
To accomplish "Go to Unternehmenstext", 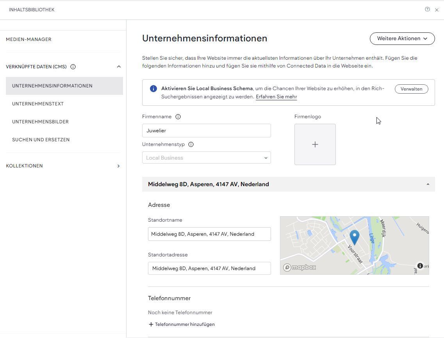I will point(38,103).
